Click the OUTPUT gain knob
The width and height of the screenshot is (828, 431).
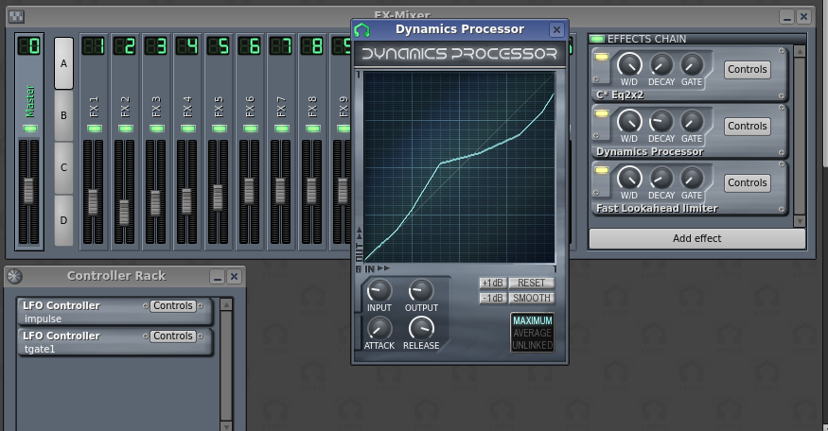point(421,291)
